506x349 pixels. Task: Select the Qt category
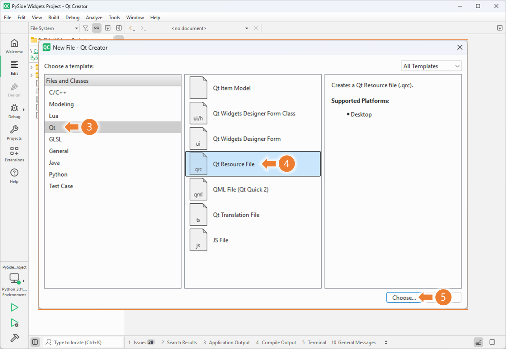pyautogui.click(x=113, y=128)
